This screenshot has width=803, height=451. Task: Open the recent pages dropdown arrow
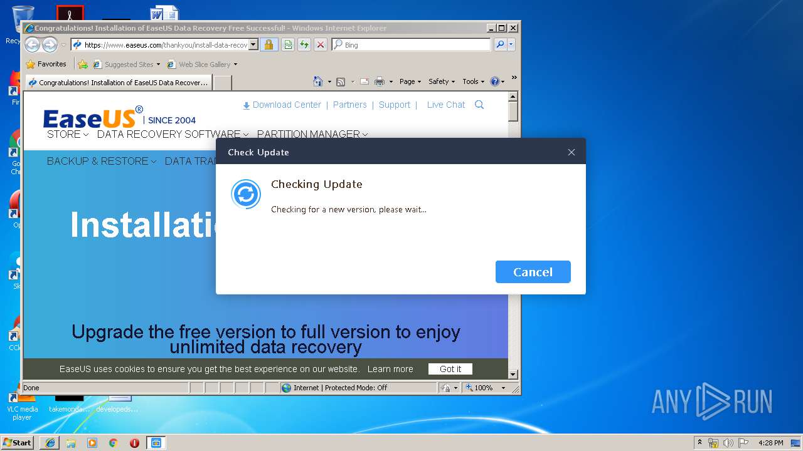pos(63,45)
